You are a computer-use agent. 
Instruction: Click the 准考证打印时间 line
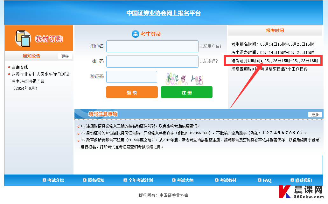[275, 61]
